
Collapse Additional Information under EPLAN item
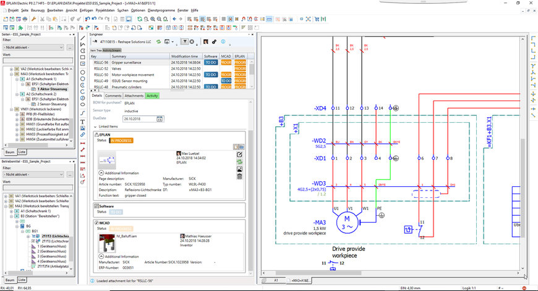click(101, 173)
